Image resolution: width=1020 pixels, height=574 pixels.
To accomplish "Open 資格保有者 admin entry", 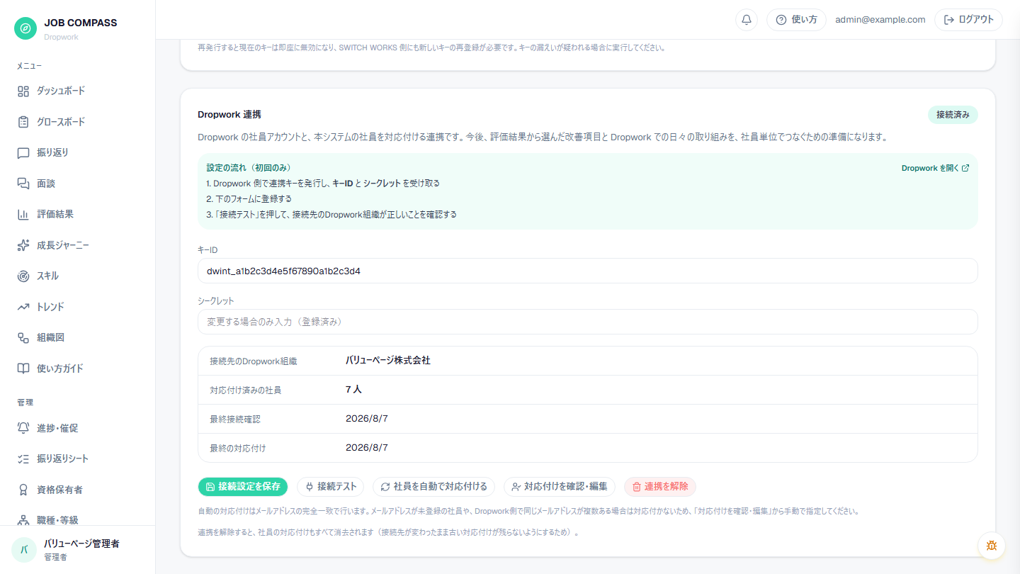I will click(77, 490).
